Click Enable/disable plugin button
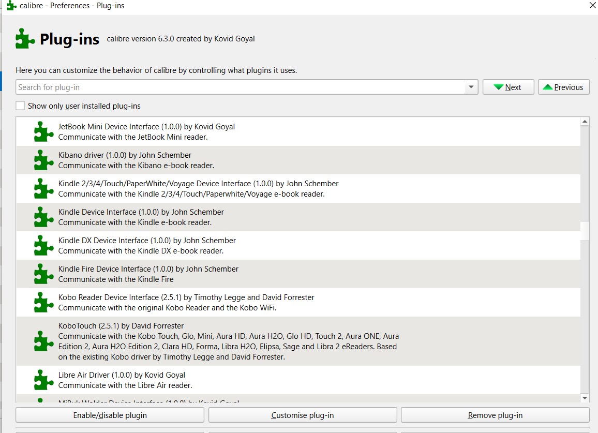 (x=110, y=415)
